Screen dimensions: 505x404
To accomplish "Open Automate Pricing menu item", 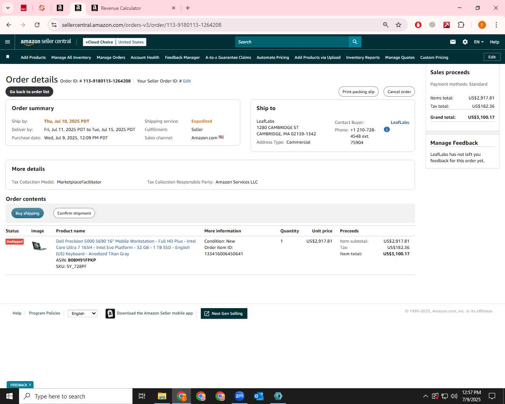I will [x=273, y=57].
